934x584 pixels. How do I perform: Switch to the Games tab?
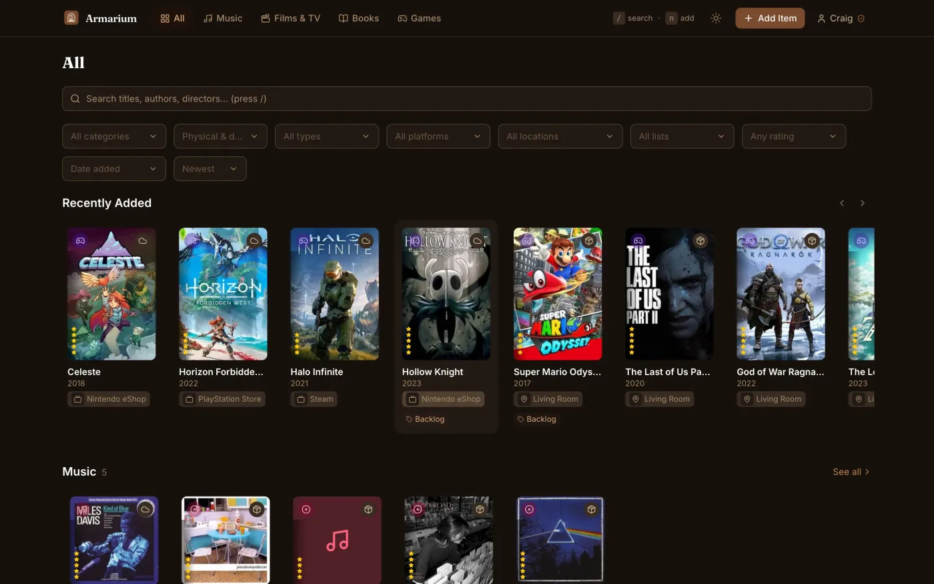(419, 18)
